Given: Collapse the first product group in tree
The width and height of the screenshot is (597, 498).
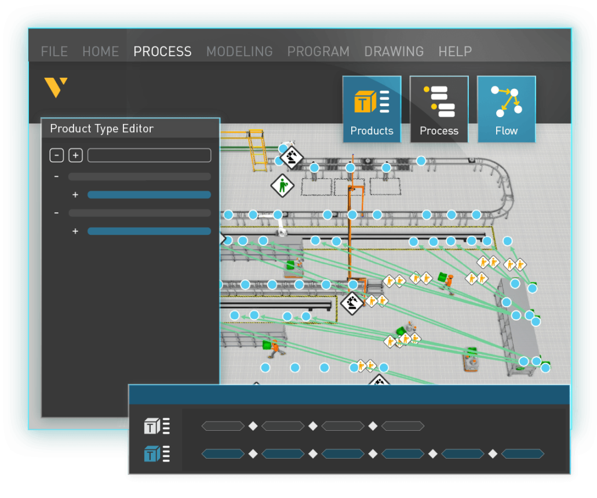Looking at the screenshot, I should click(56, 176).
